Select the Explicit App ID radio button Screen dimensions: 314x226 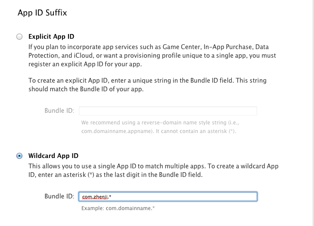click(19, 37)
